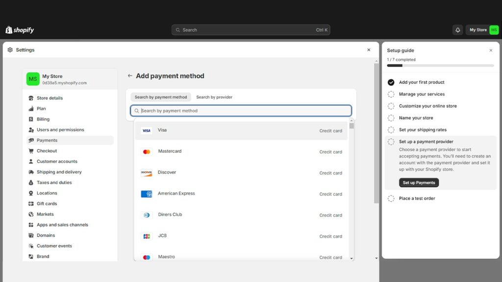502x282 pixels.
Task: Expand the Customize your online store step
Action: coord(427,106)
